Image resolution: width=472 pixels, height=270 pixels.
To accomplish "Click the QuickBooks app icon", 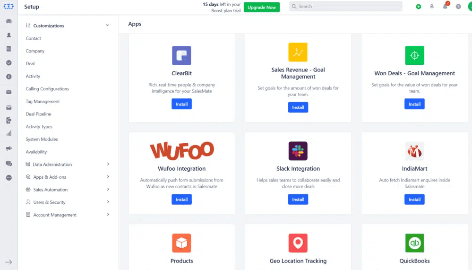I will [414, 243].
